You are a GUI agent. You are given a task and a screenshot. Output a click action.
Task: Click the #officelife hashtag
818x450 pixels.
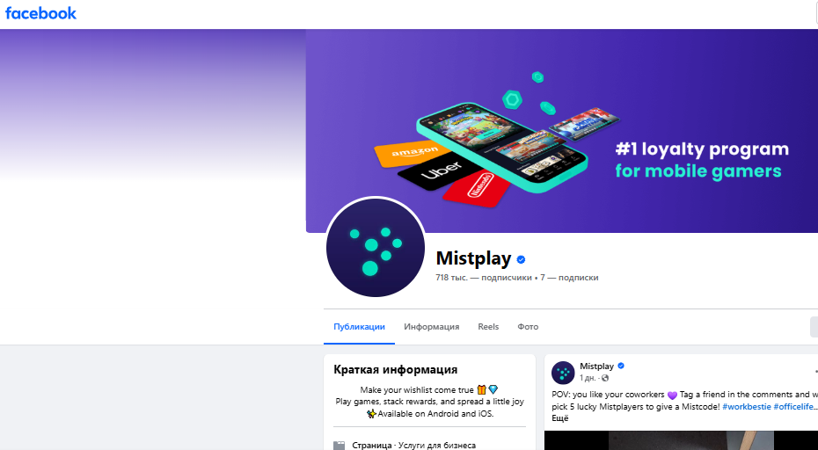point(793,407)
